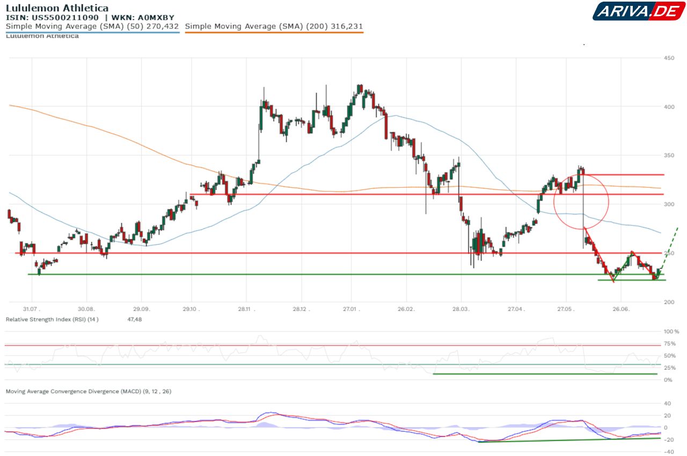
Task: Click the 28.03. date label
Action: point(461,310)
